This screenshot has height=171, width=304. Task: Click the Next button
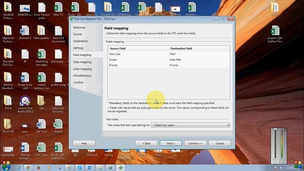[x=171, y=143]
